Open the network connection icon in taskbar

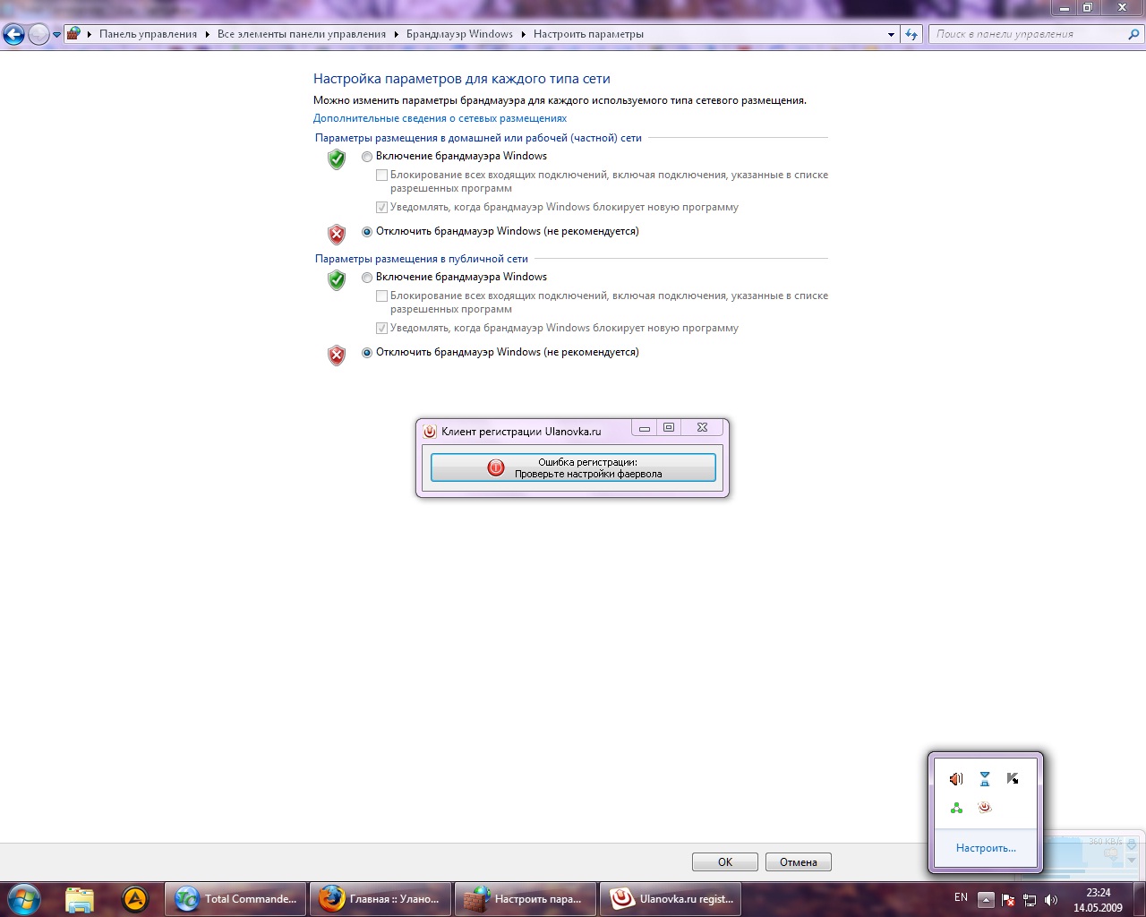click(1030, 898)
